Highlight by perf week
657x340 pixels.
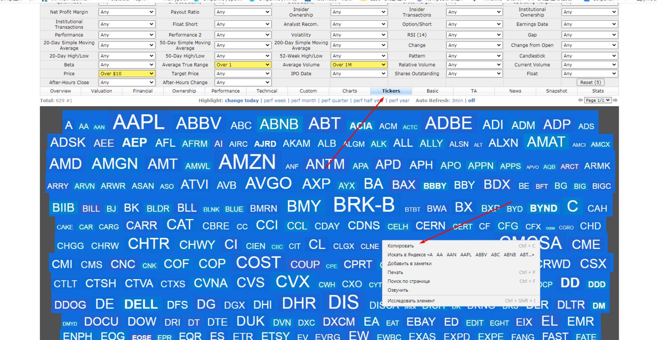point(275,101)
